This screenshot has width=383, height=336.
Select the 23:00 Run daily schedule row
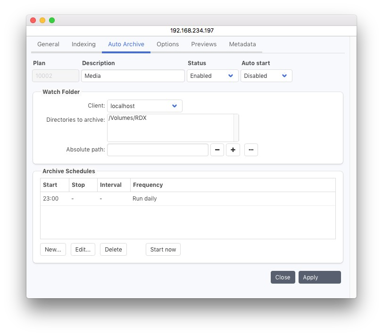[x=187, y=199]
